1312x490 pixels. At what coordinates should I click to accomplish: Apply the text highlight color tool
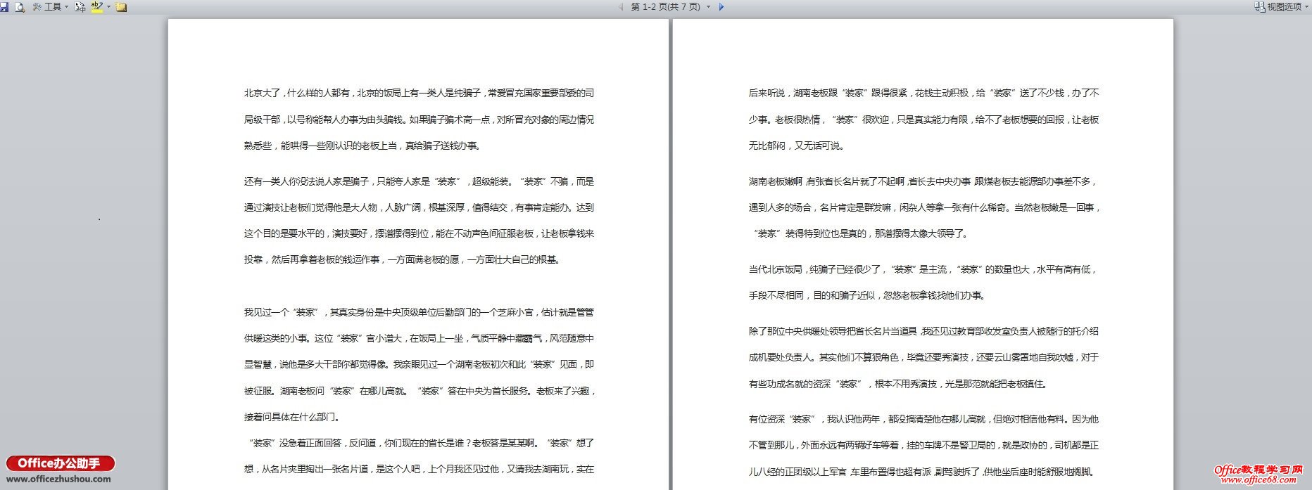pyautogui.click(x=97, y=7)
